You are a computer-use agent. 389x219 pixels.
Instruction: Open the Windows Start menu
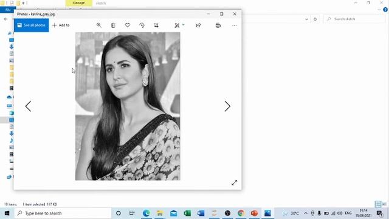7,213
